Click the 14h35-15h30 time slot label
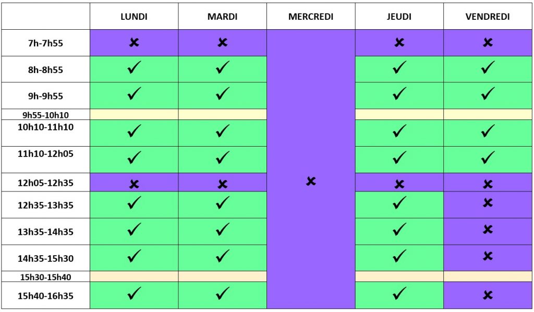Screen dimensions: 534x312 coord(45,258)
